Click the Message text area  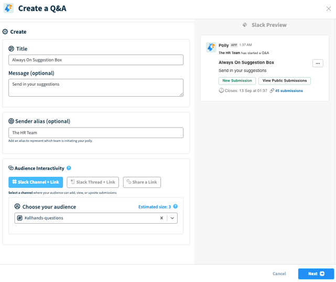[96, 88]
